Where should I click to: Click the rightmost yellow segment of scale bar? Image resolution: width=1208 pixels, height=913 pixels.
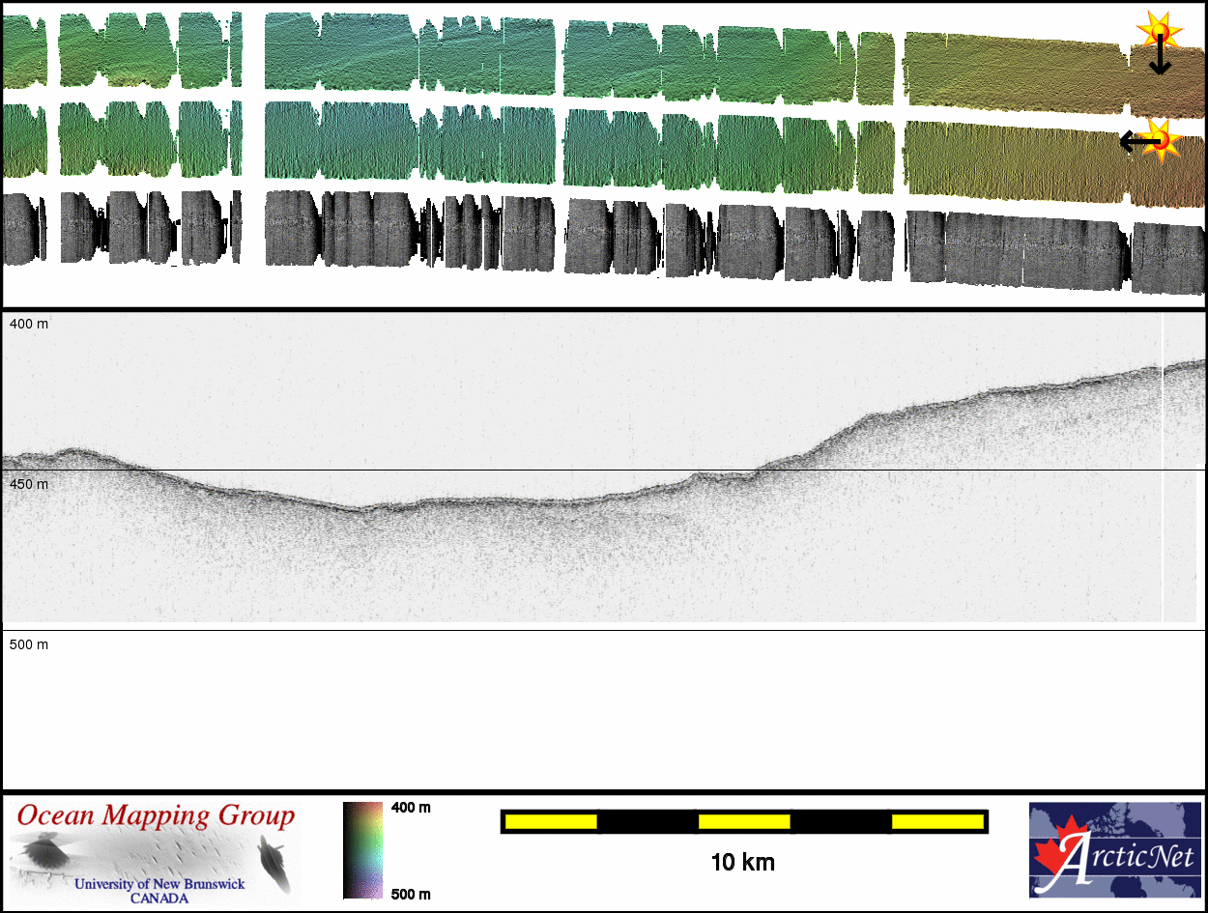(x=936, y=821)
